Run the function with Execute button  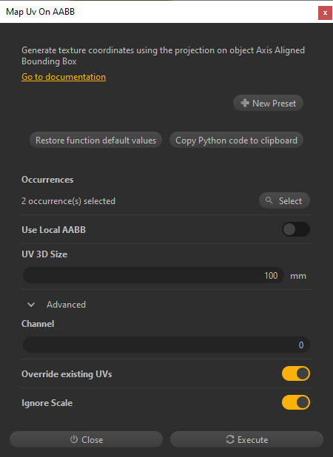coord(246,439)
